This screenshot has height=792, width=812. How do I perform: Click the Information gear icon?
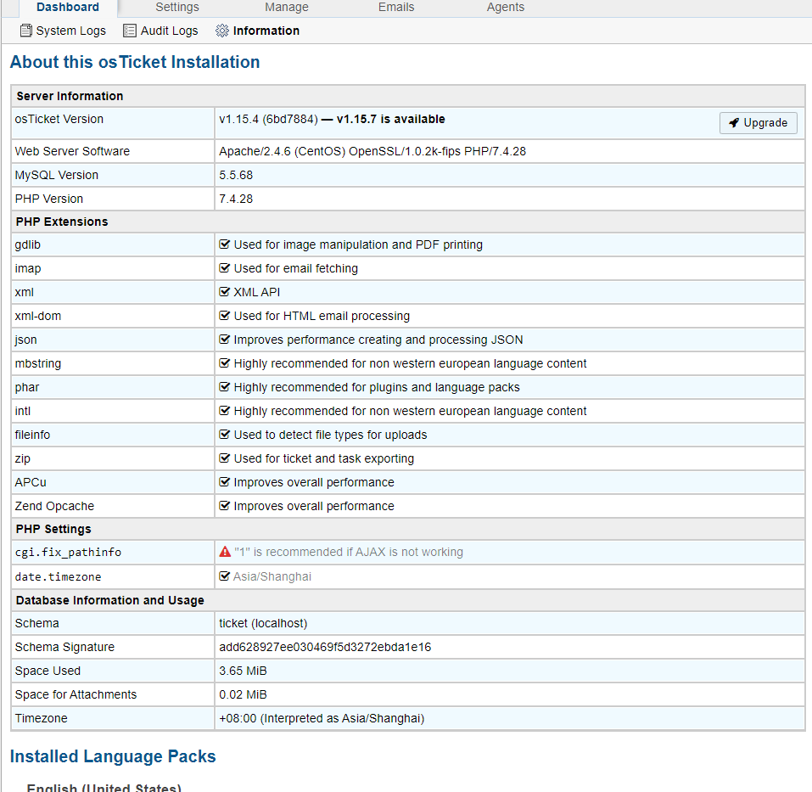click(x=222, y=31)
